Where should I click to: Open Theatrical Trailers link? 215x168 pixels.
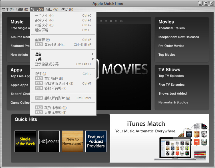[x=172, y=28]
